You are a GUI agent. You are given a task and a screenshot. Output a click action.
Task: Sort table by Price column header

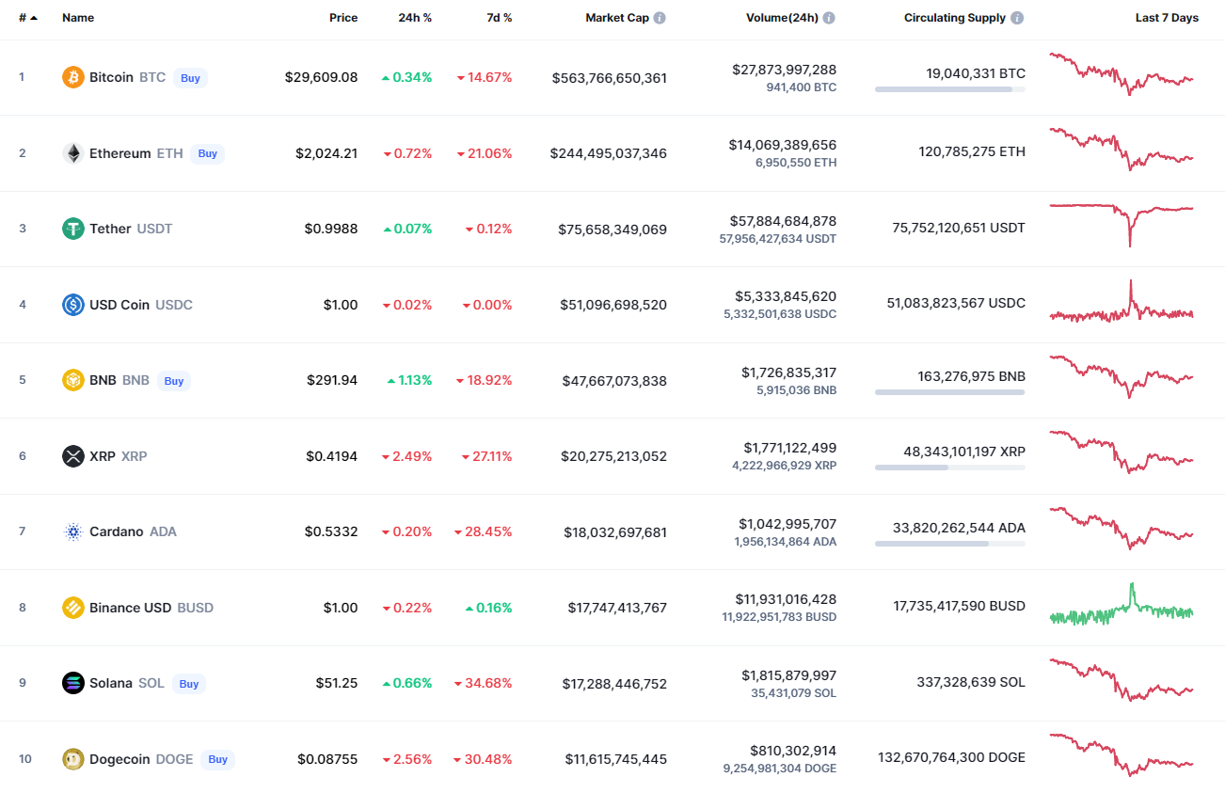(x=343, y=18)
